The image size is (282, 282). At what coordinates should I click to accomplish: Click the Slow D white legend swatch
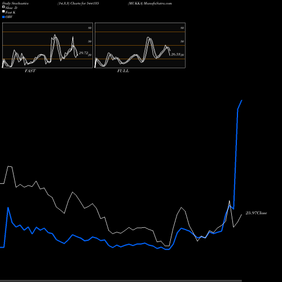(x=3, y=7)
